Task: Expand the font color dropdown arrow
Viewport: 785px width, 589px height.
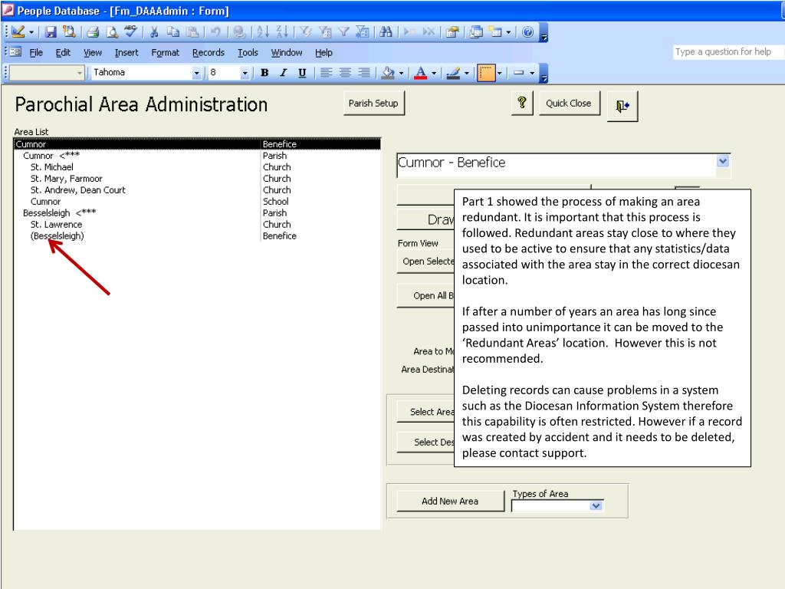Action: coord(434,73)
